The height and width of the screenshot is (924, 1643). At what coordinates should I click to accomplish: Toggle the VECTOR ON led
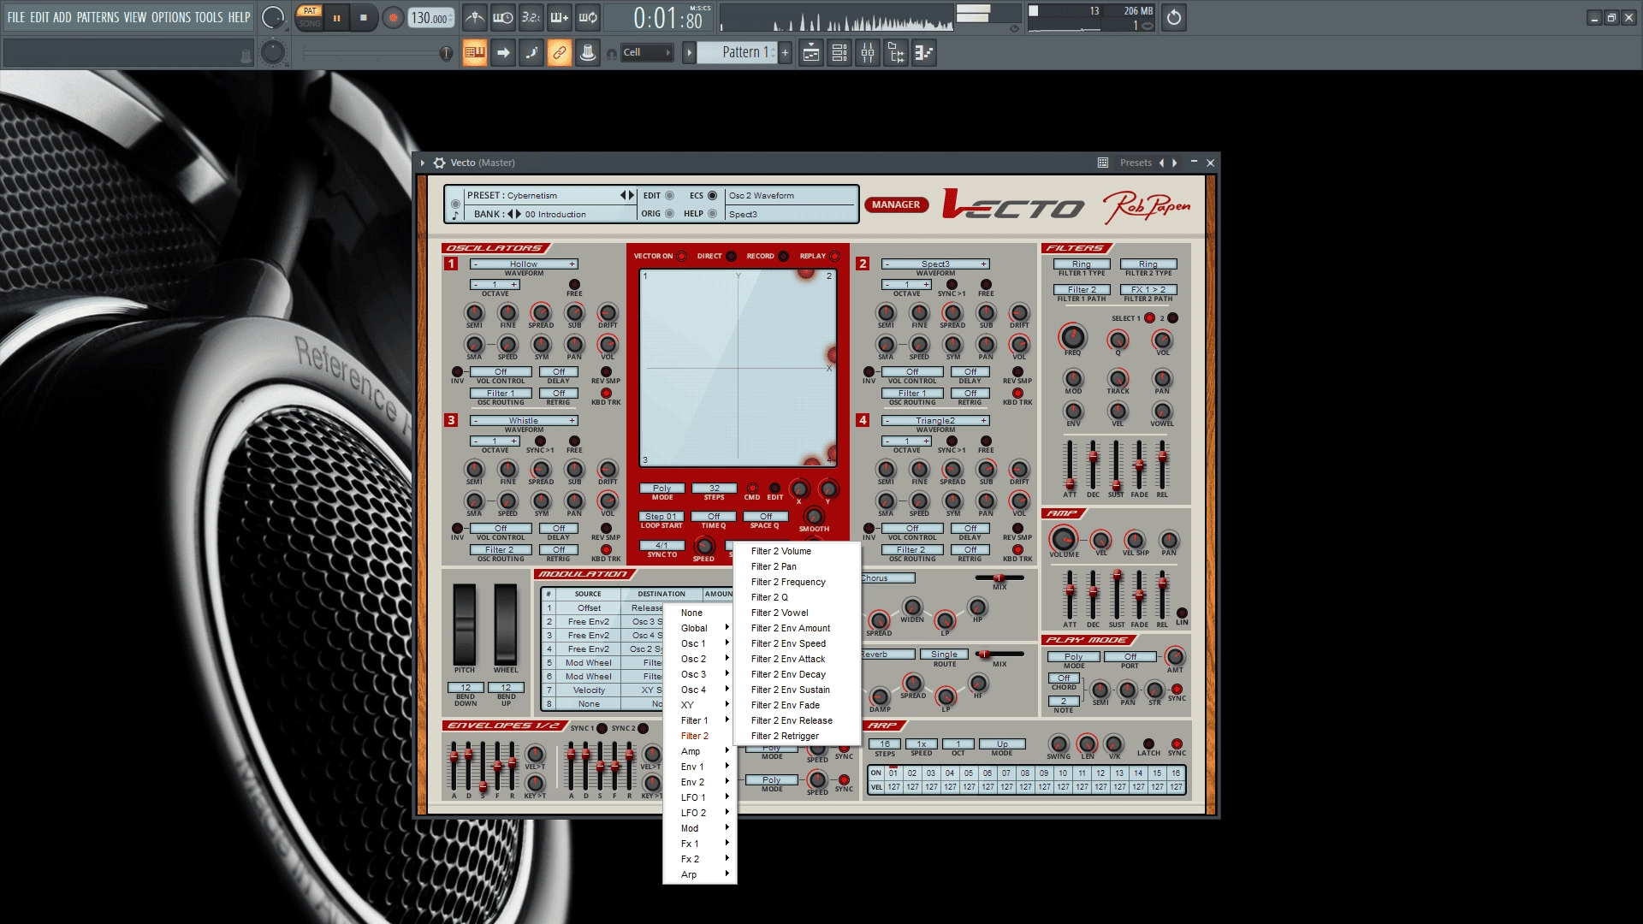point(682,256)
